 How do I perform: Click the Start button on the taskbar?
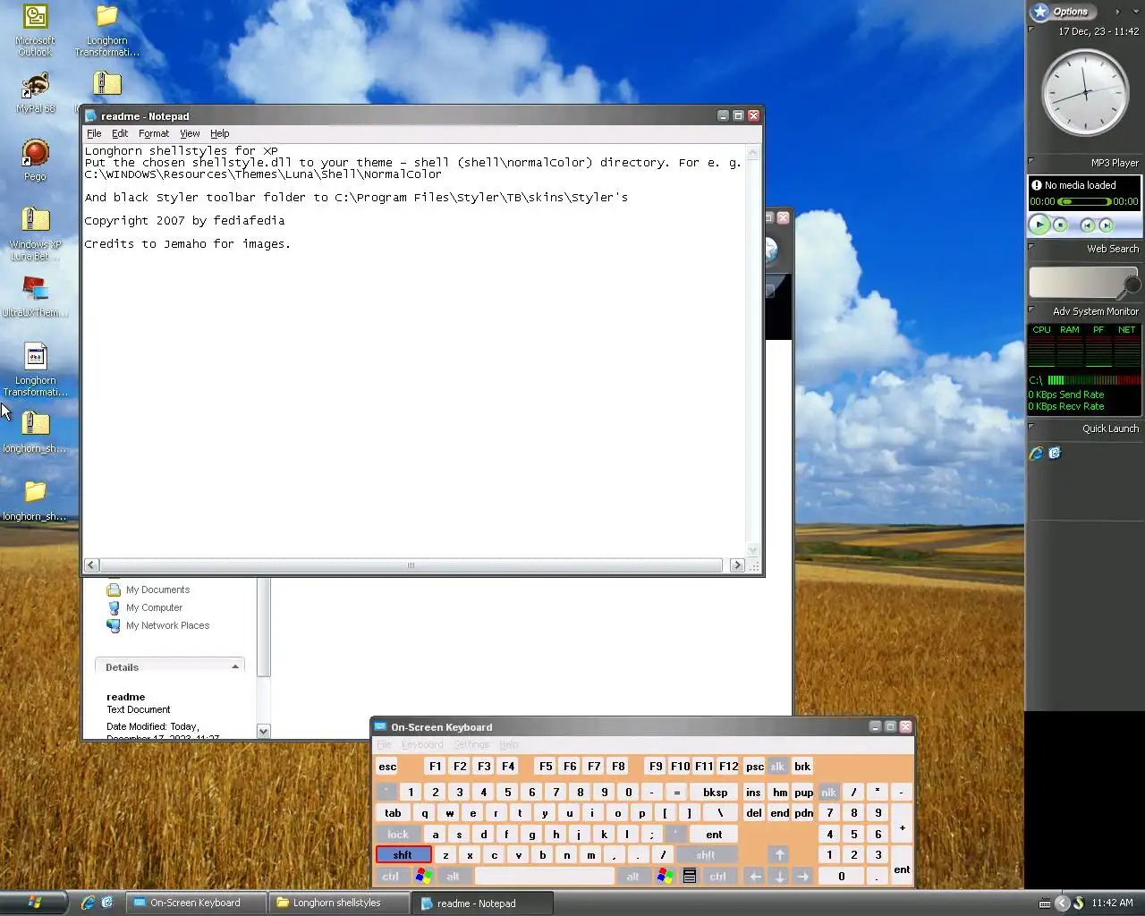pos(34,903)
